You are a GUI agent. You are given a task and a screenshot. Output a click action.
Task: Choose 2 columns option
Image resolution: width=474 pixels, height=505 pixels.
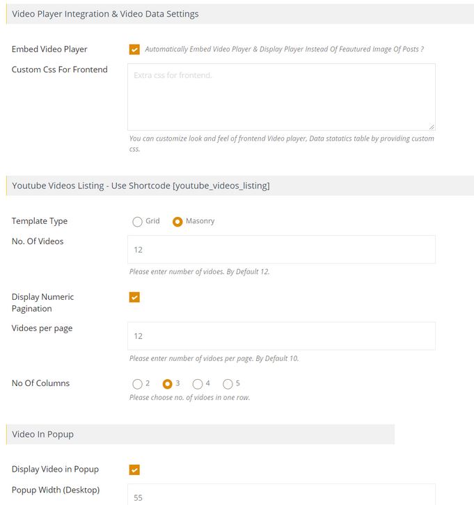click(x=137, y=384)
